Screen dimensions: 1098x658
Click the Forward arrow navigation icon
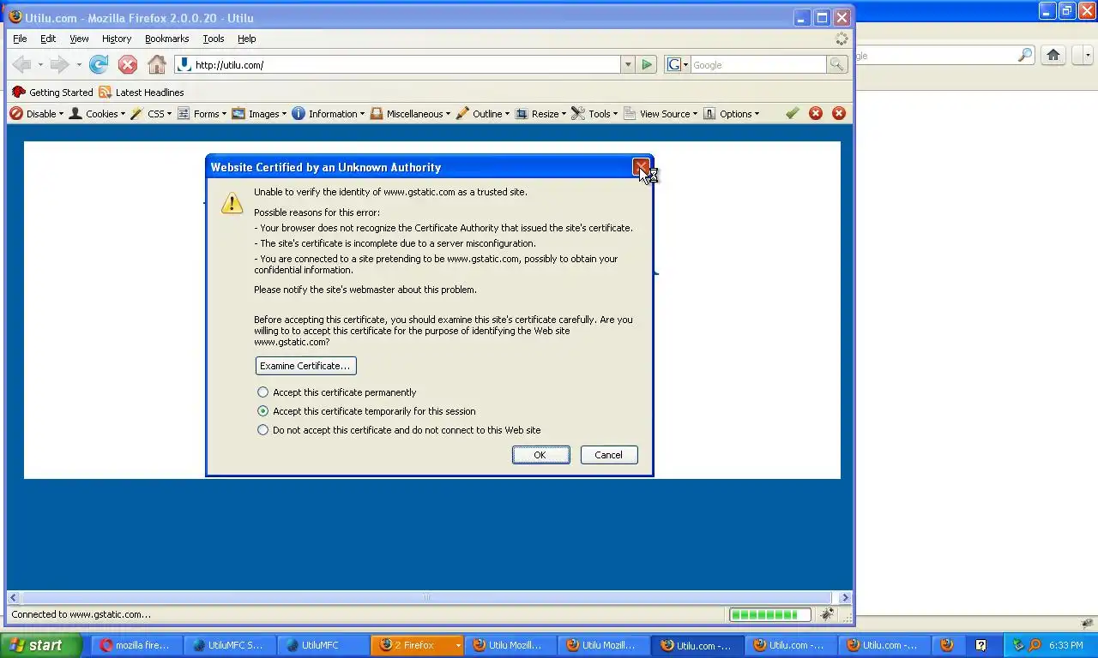point(59,64)
